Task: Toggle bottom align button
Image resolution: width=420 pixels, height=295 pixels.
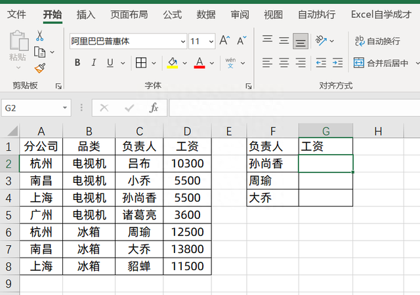Action: [301, 41]
